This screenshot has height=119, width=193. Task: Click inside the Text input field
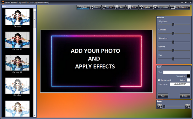(177, 72)
